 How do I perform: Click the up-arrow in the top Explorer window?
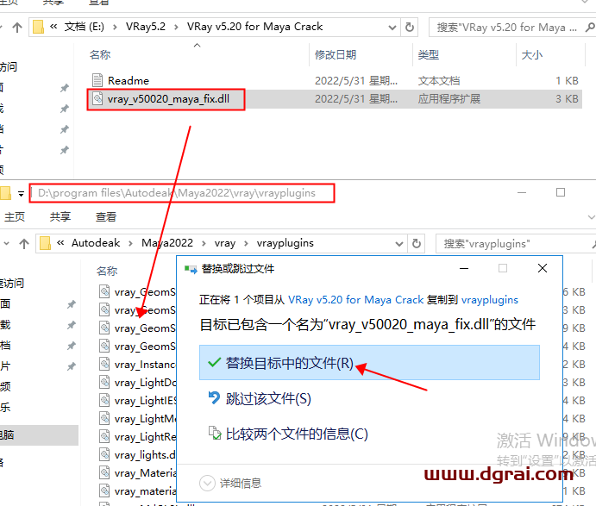click(x=17, y=28)
